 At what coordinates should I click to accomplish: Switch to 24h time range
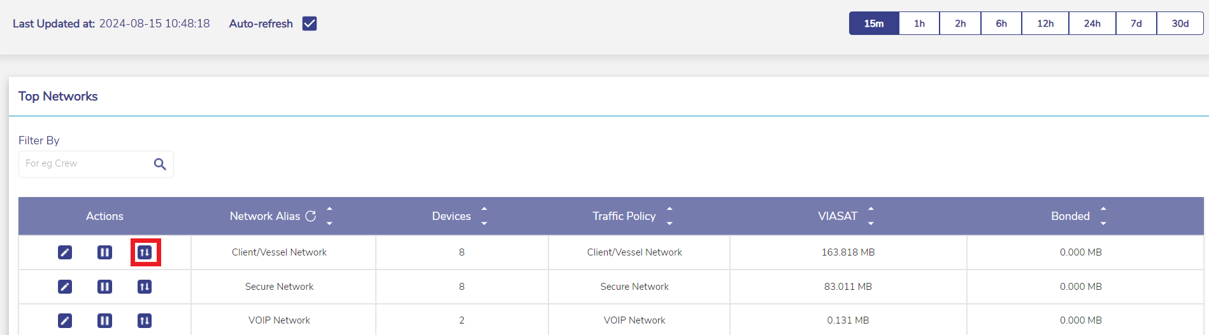(1092, 24)
